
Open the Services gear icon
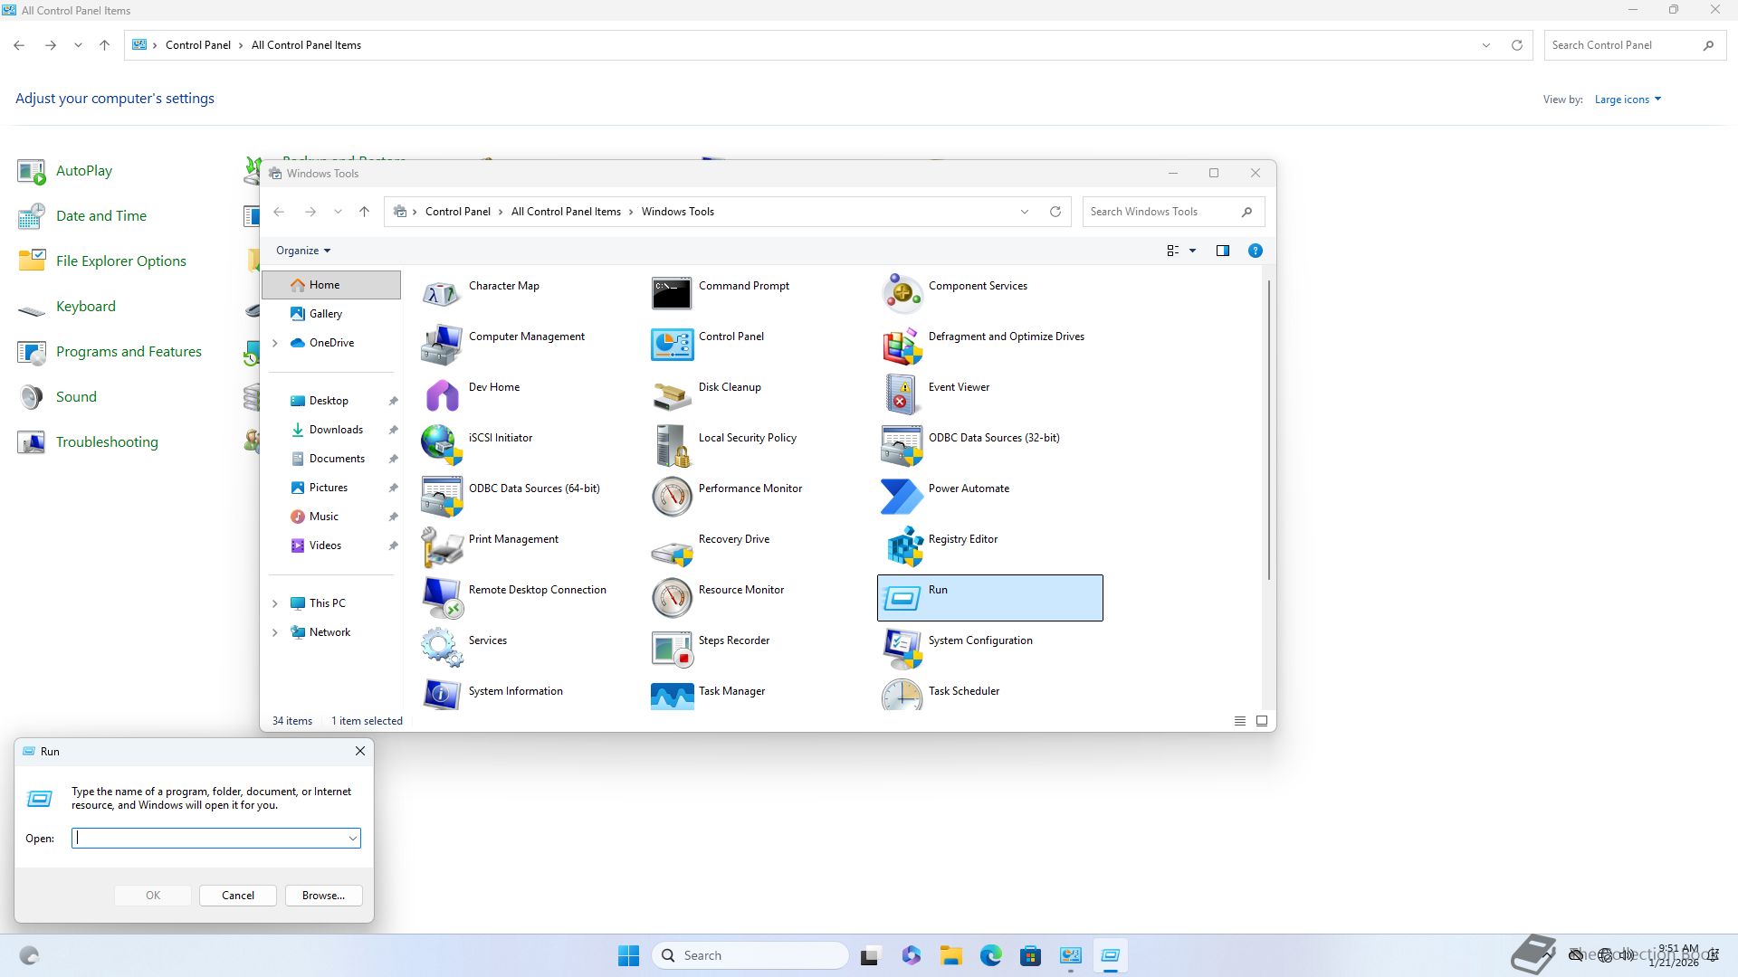point(442,649)
